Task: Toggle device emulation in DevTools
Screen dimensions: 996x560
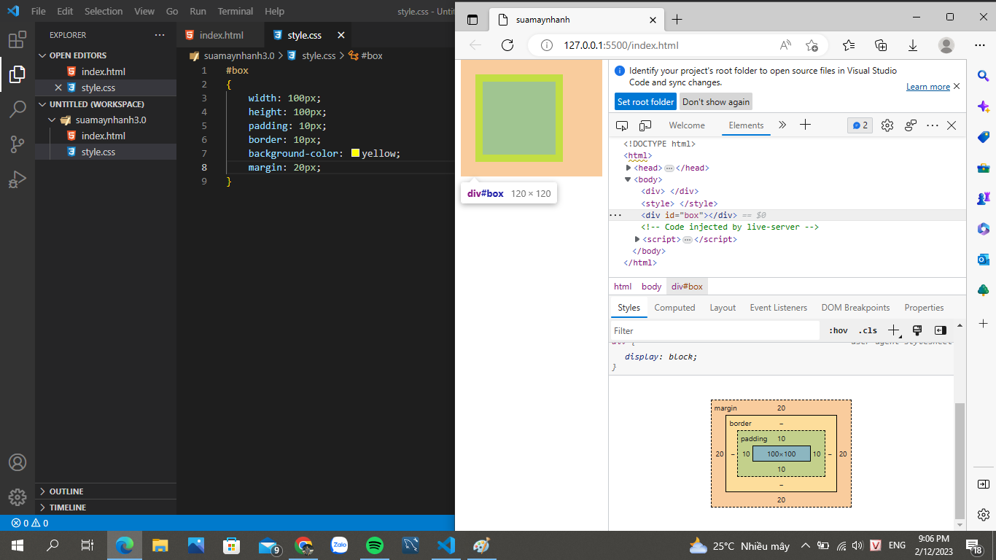Action: 645,125
